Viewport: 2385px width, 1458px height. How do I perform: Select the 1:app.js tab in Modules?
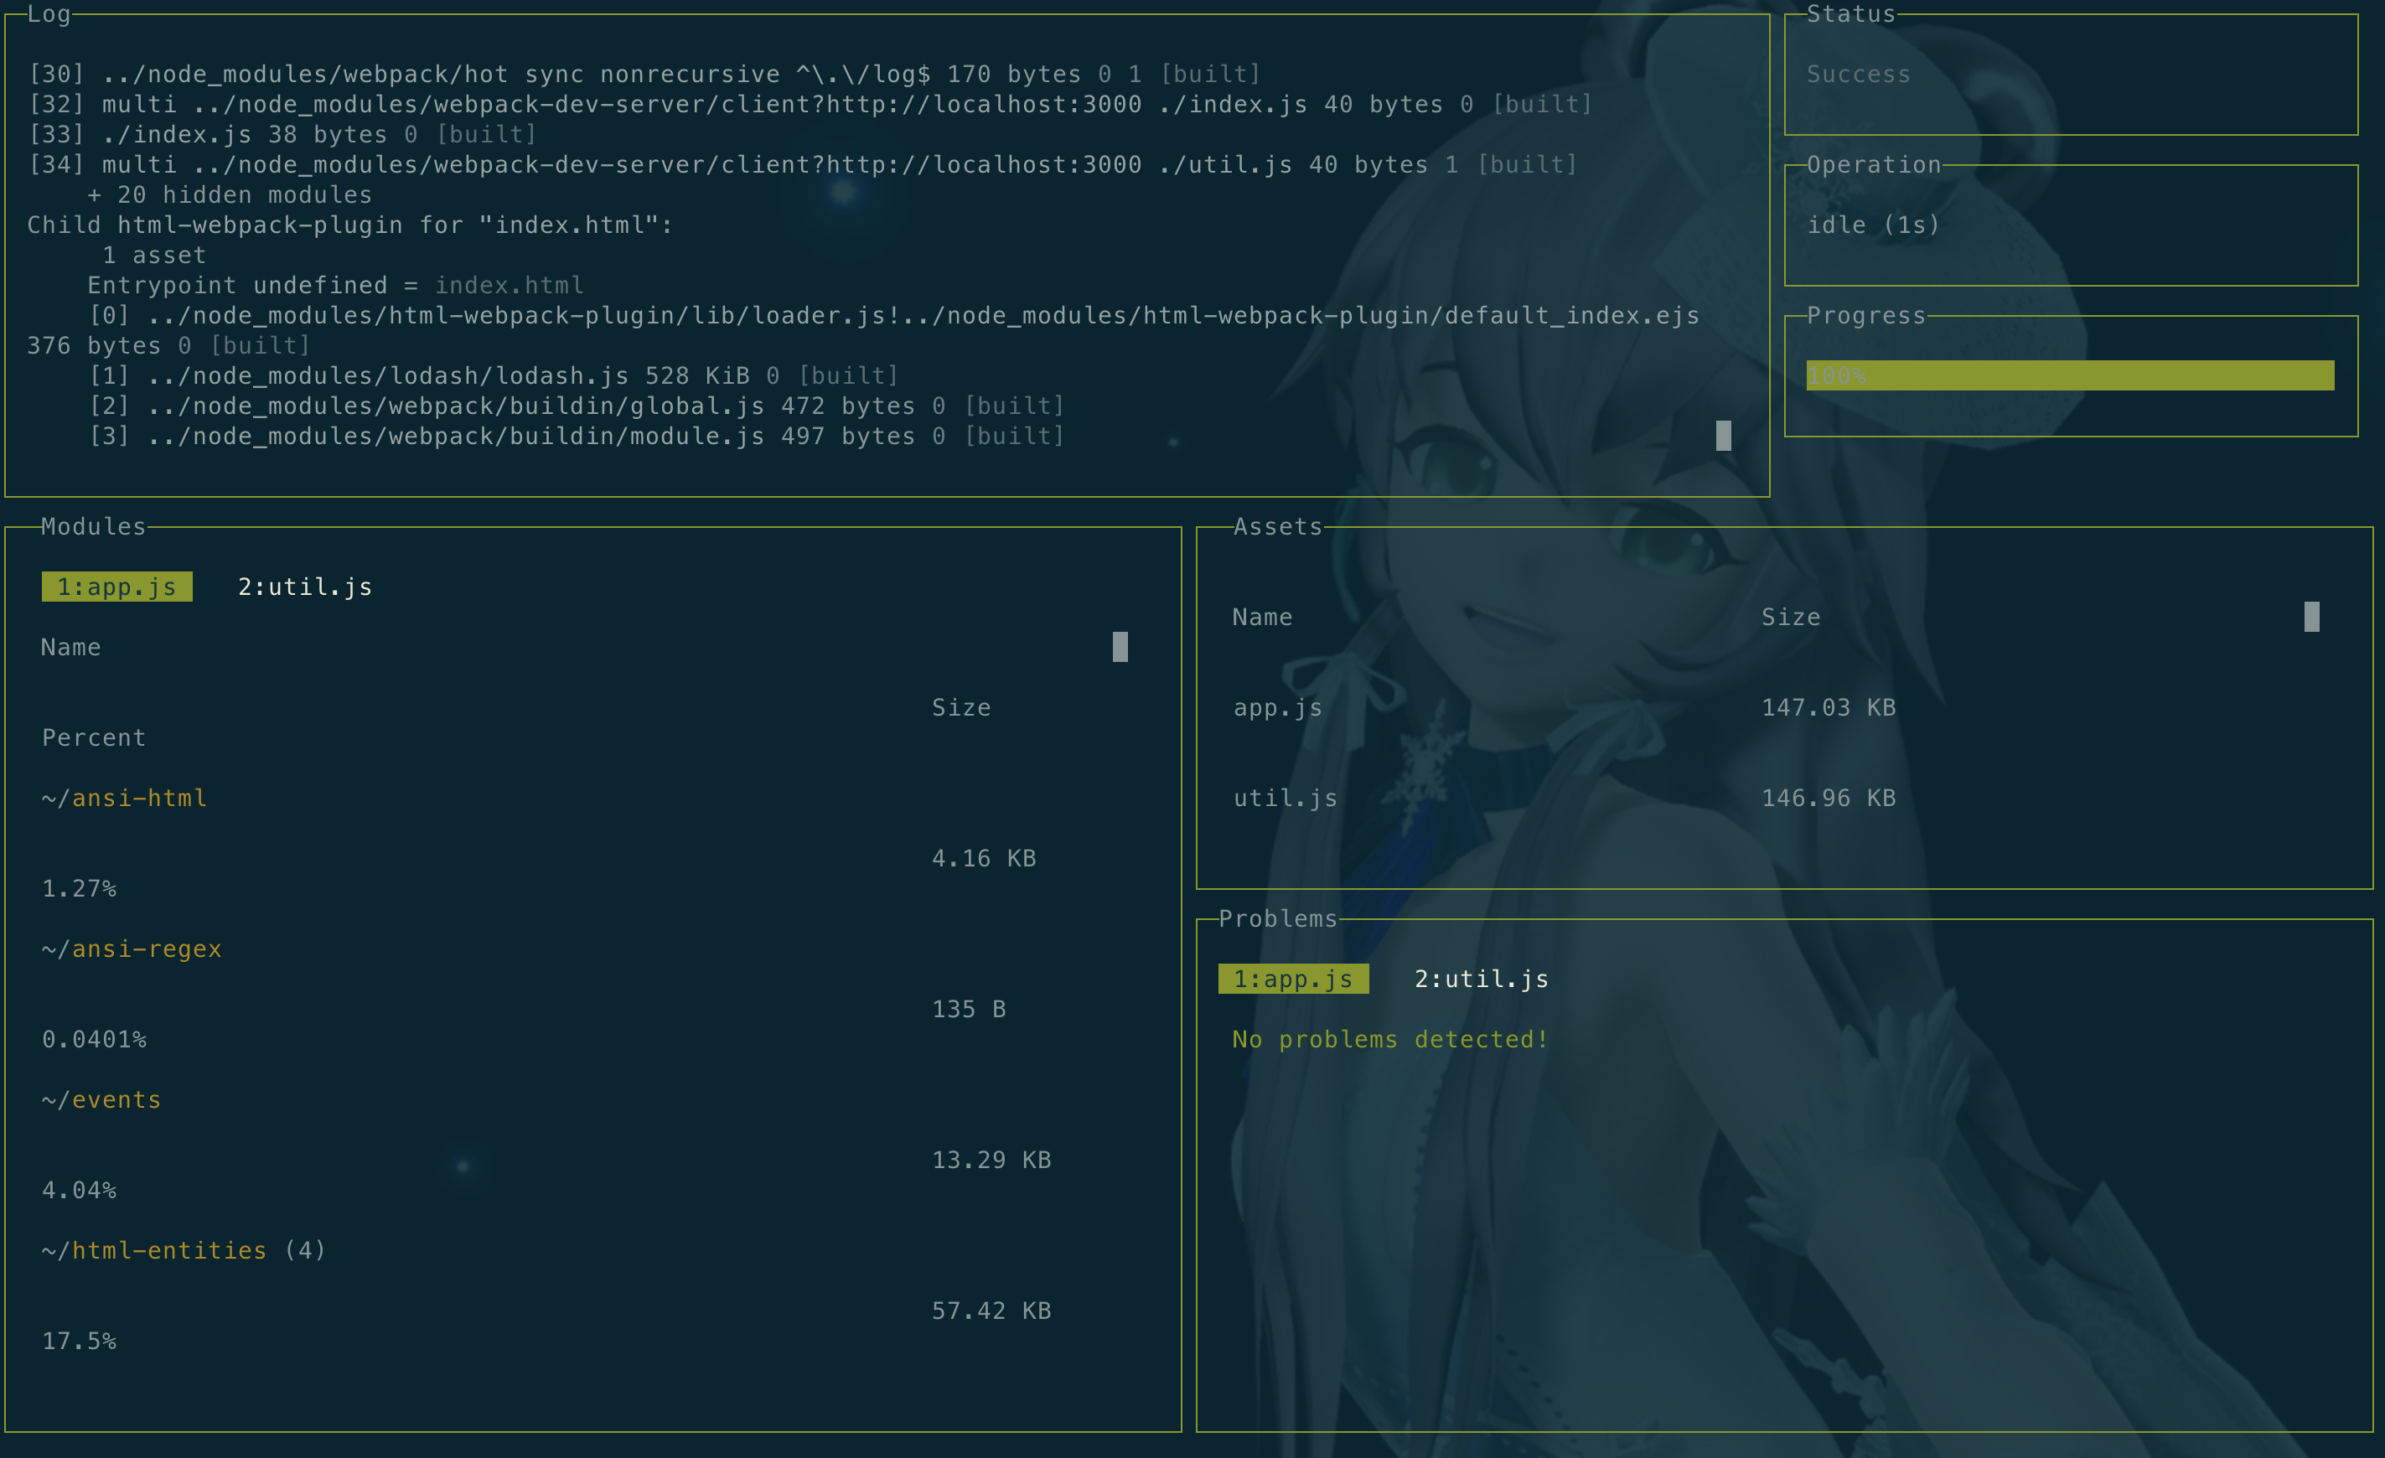[116, 587]
